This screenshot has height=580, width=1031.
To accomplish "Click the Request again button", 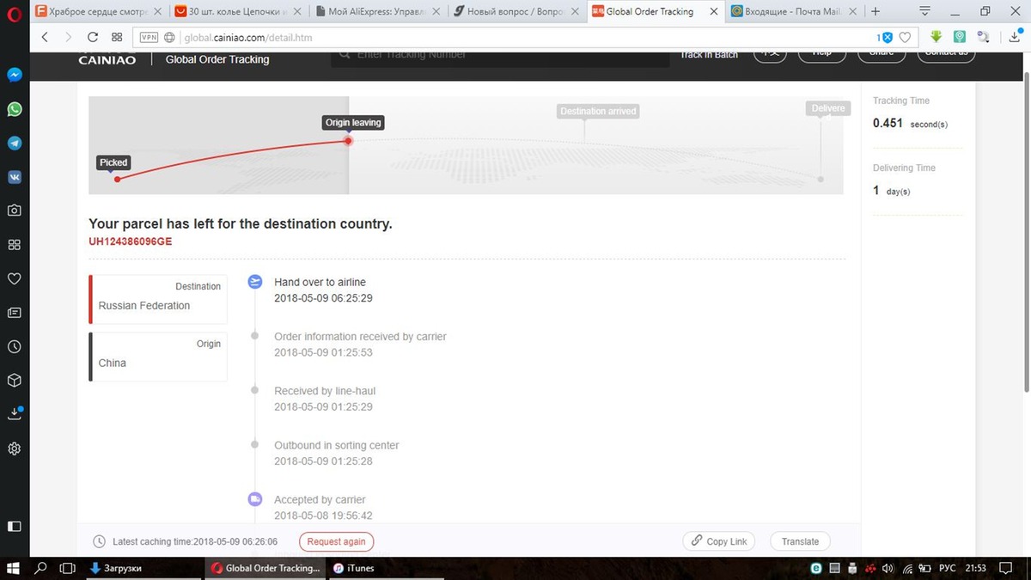I will coord(337,541).
